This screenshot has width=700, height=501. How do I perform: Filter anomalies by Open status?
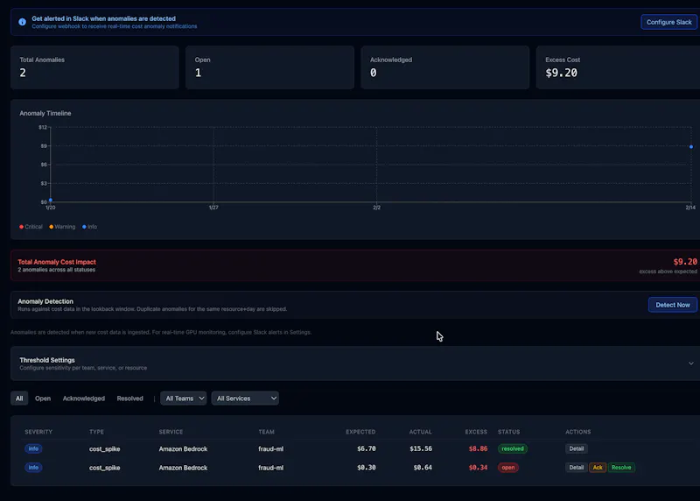[x=43, y=399]
